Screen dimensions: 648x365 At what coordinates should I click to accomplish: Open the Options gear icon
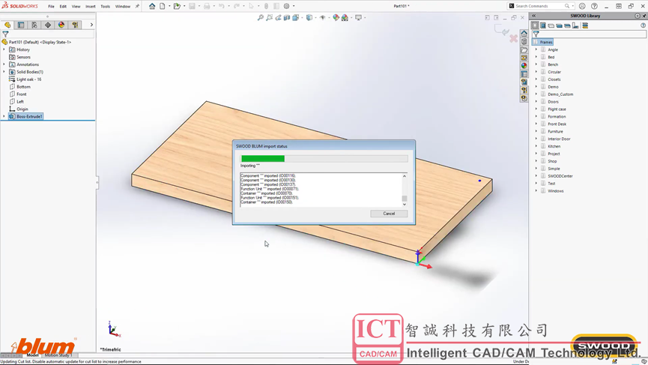(x=286, y=6)
